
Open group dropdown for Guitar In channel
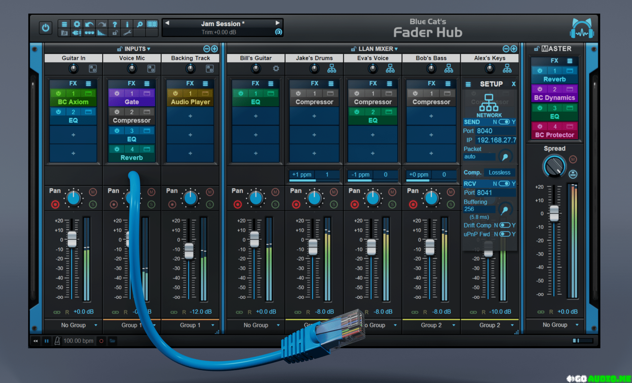pyautogui.click(x=96, y=325)
